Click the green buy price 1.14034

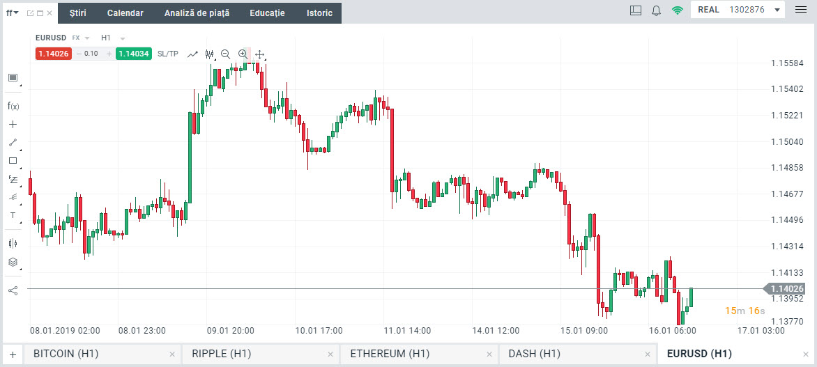(x=134, y=54)
